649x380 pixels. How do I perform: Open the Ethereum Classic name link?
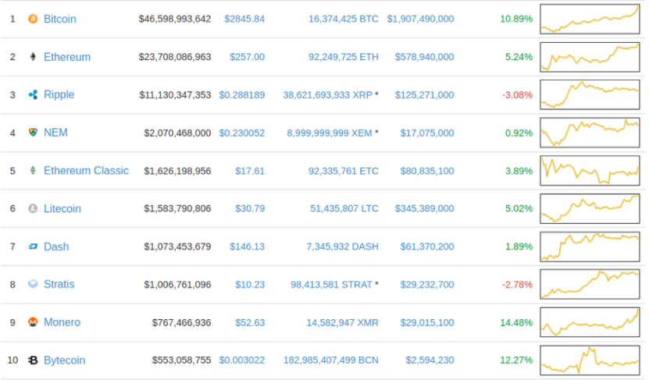[86, 170]
